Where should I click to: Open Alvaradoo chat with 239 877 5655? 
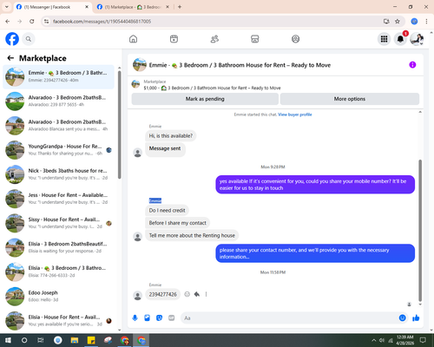click(58, 101)
